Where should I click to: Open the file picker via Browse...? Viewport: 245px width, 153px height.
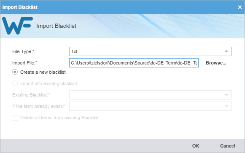tap(216, 63)
